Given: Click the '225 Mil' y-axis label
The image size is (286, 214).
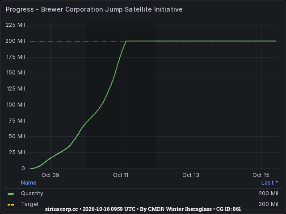Looking at the screenshot, I should (15, 25).
